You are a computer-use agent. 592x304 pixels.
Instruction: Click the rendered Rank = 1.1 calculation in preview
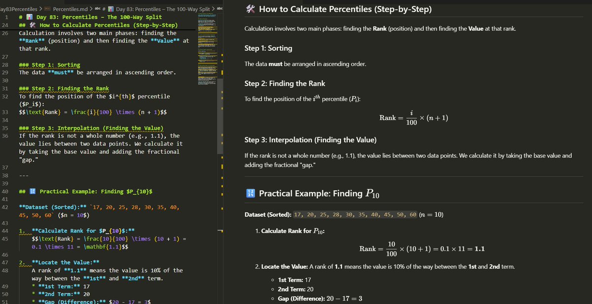422,249
